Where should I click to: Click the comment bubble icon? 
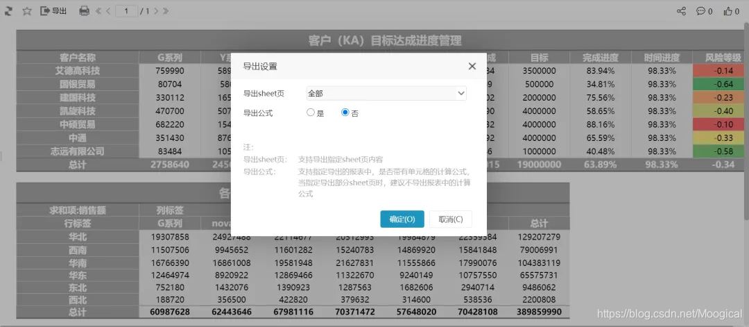[700, 11]
